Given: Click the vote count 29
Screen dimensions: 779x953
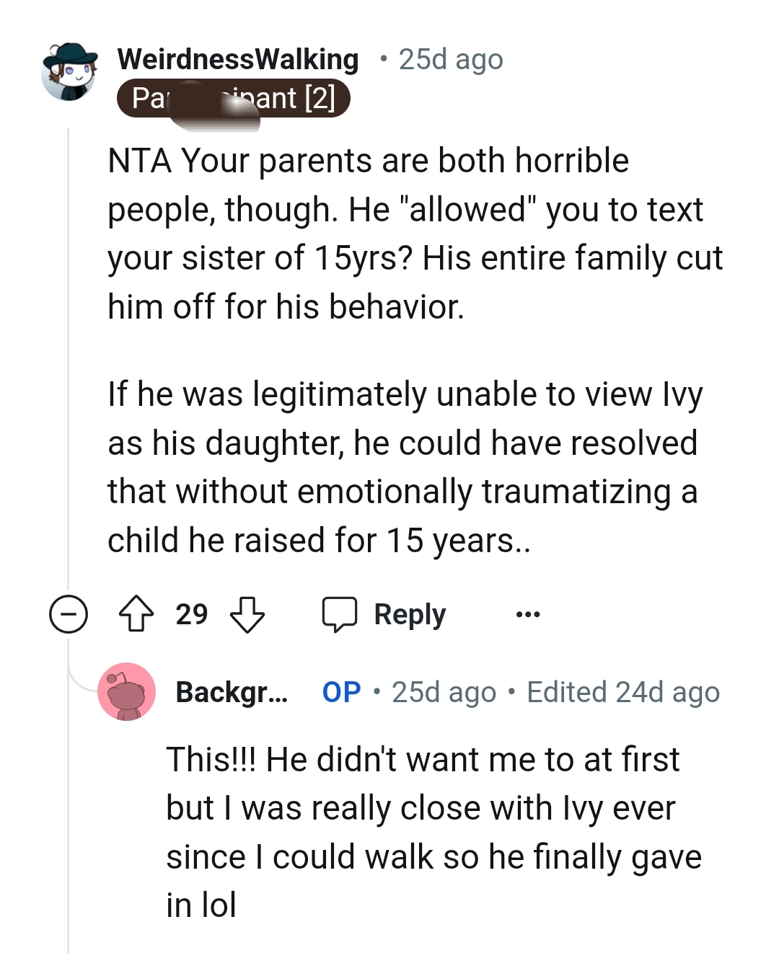Looking at the screenshot, I should (192, 614).
